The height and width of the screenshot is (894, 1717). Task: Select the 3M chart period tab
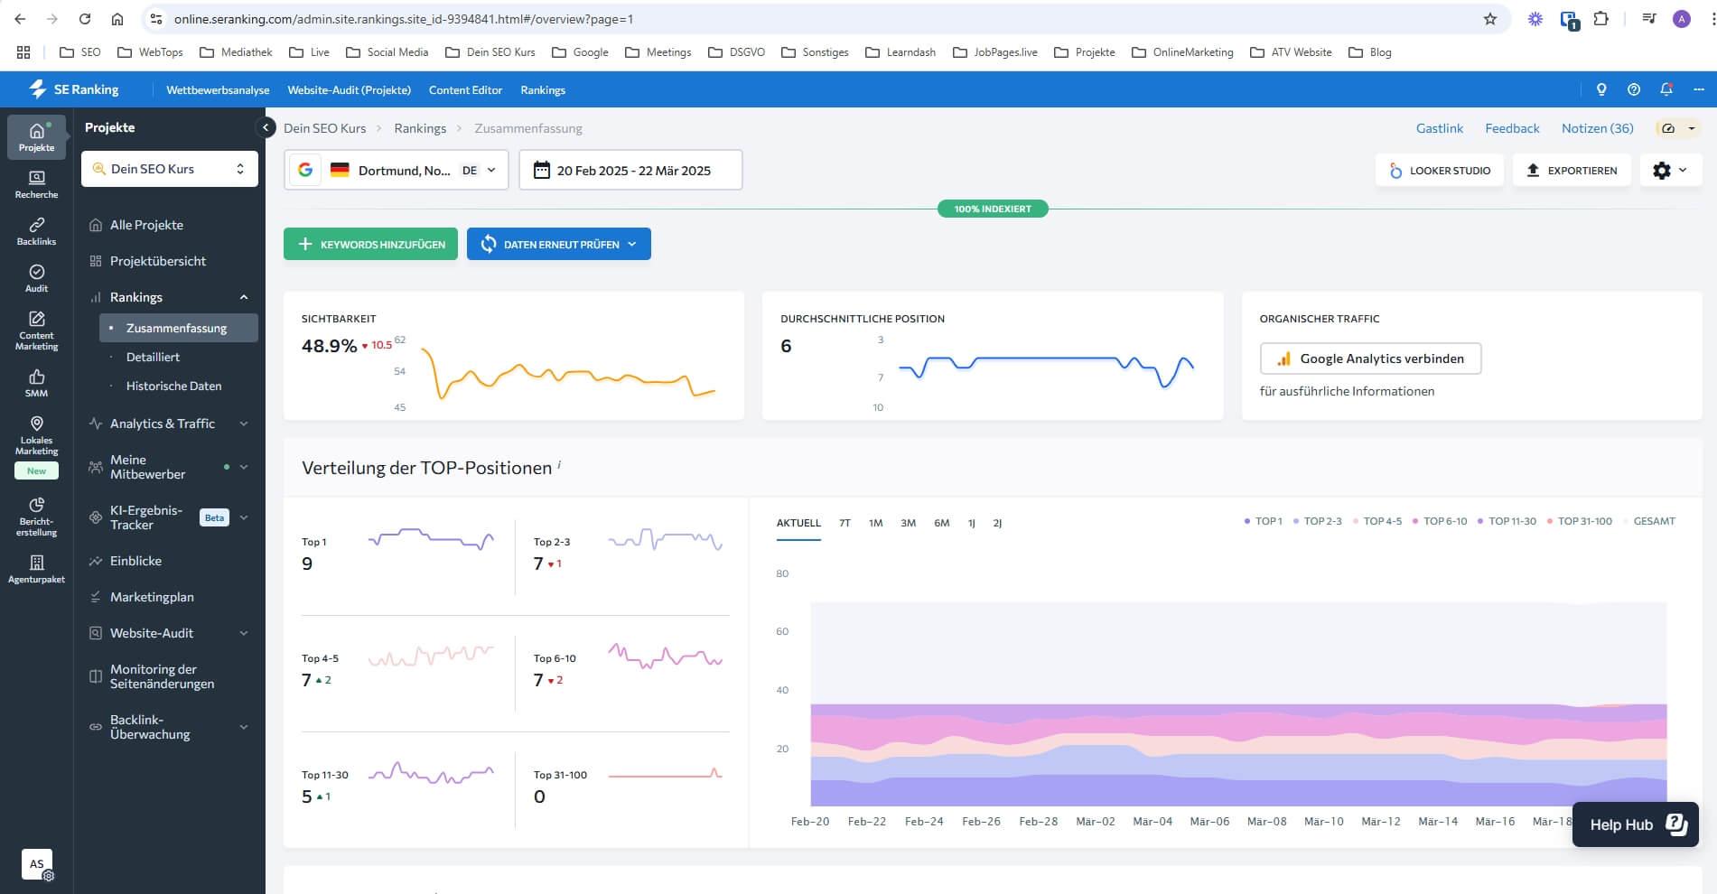click(908, 523)
